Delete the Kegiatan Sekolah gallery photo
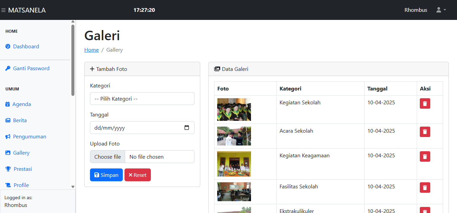 [425, 104]
